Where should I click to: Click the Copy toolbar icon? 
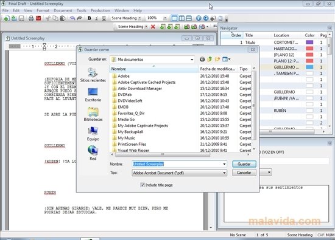[x=55, y=18]
